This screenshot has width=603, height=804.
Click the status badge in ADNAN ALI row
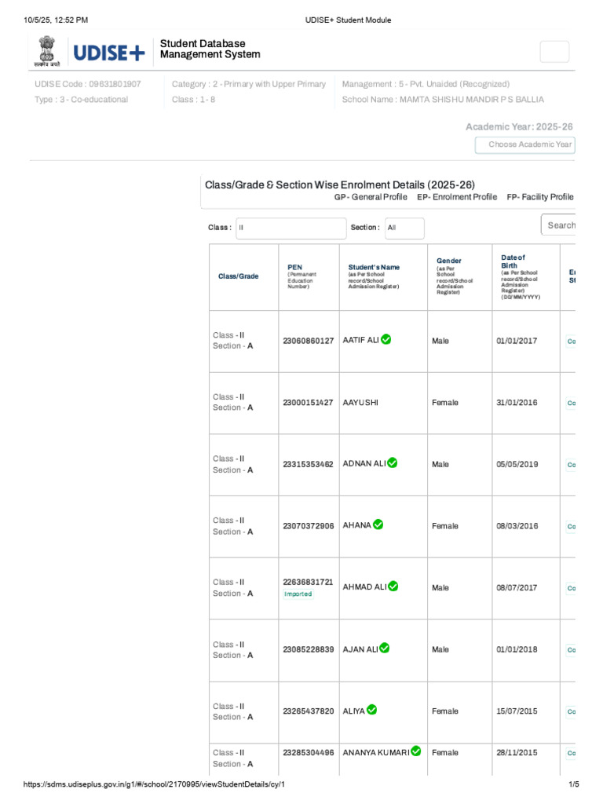(x=571, y=465)
